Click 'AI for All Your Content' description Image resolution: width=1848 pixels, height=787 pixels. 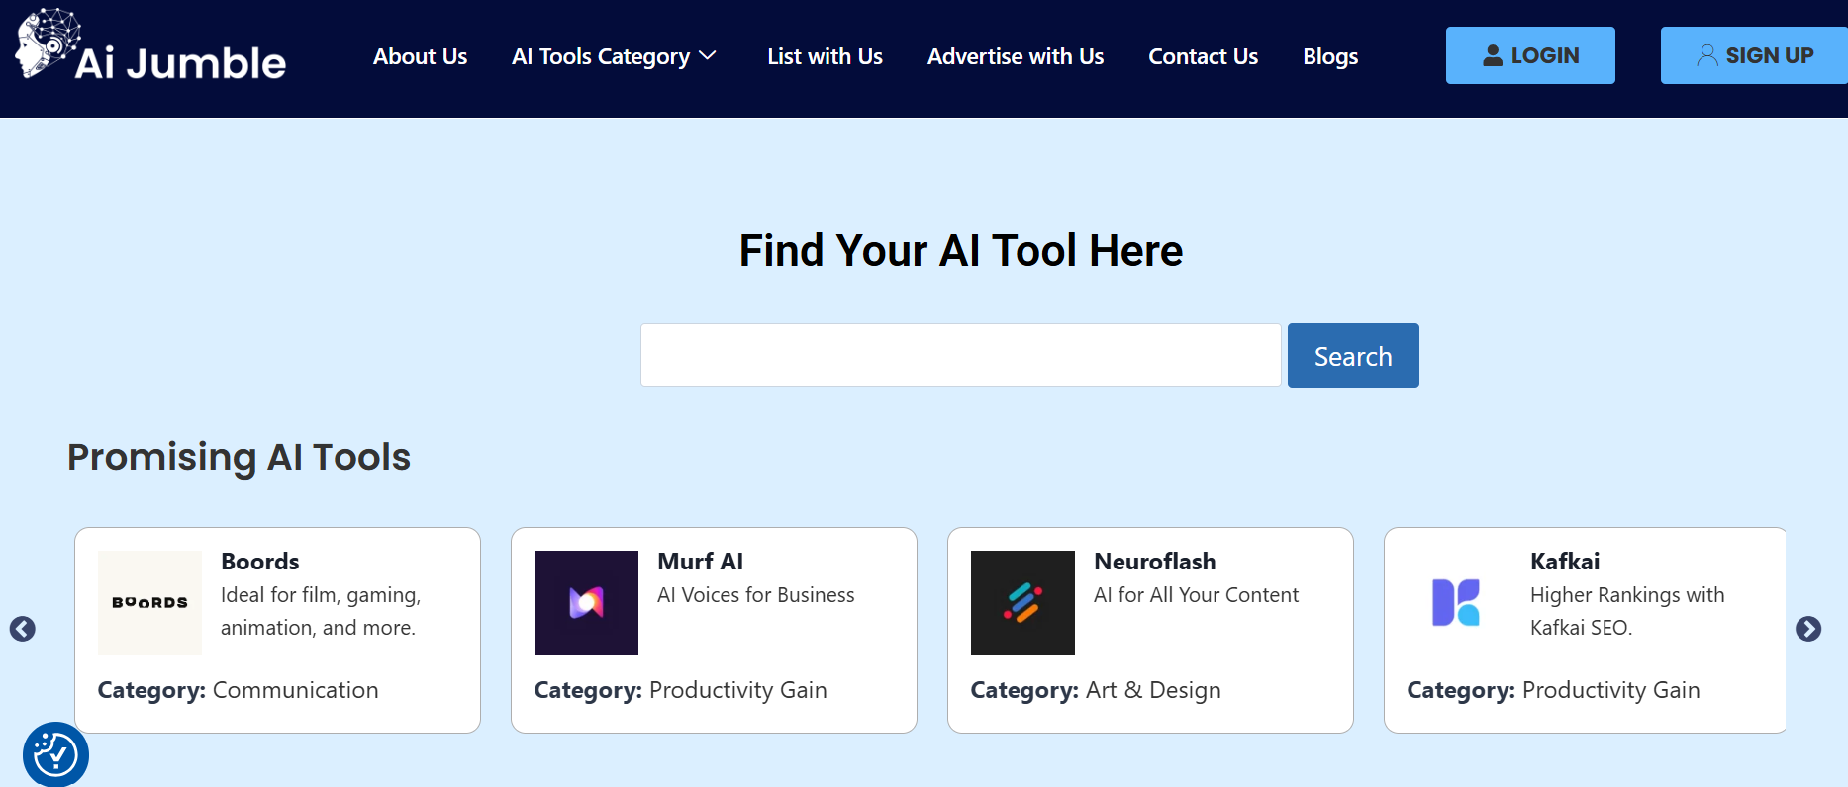tap(1196, 595)
